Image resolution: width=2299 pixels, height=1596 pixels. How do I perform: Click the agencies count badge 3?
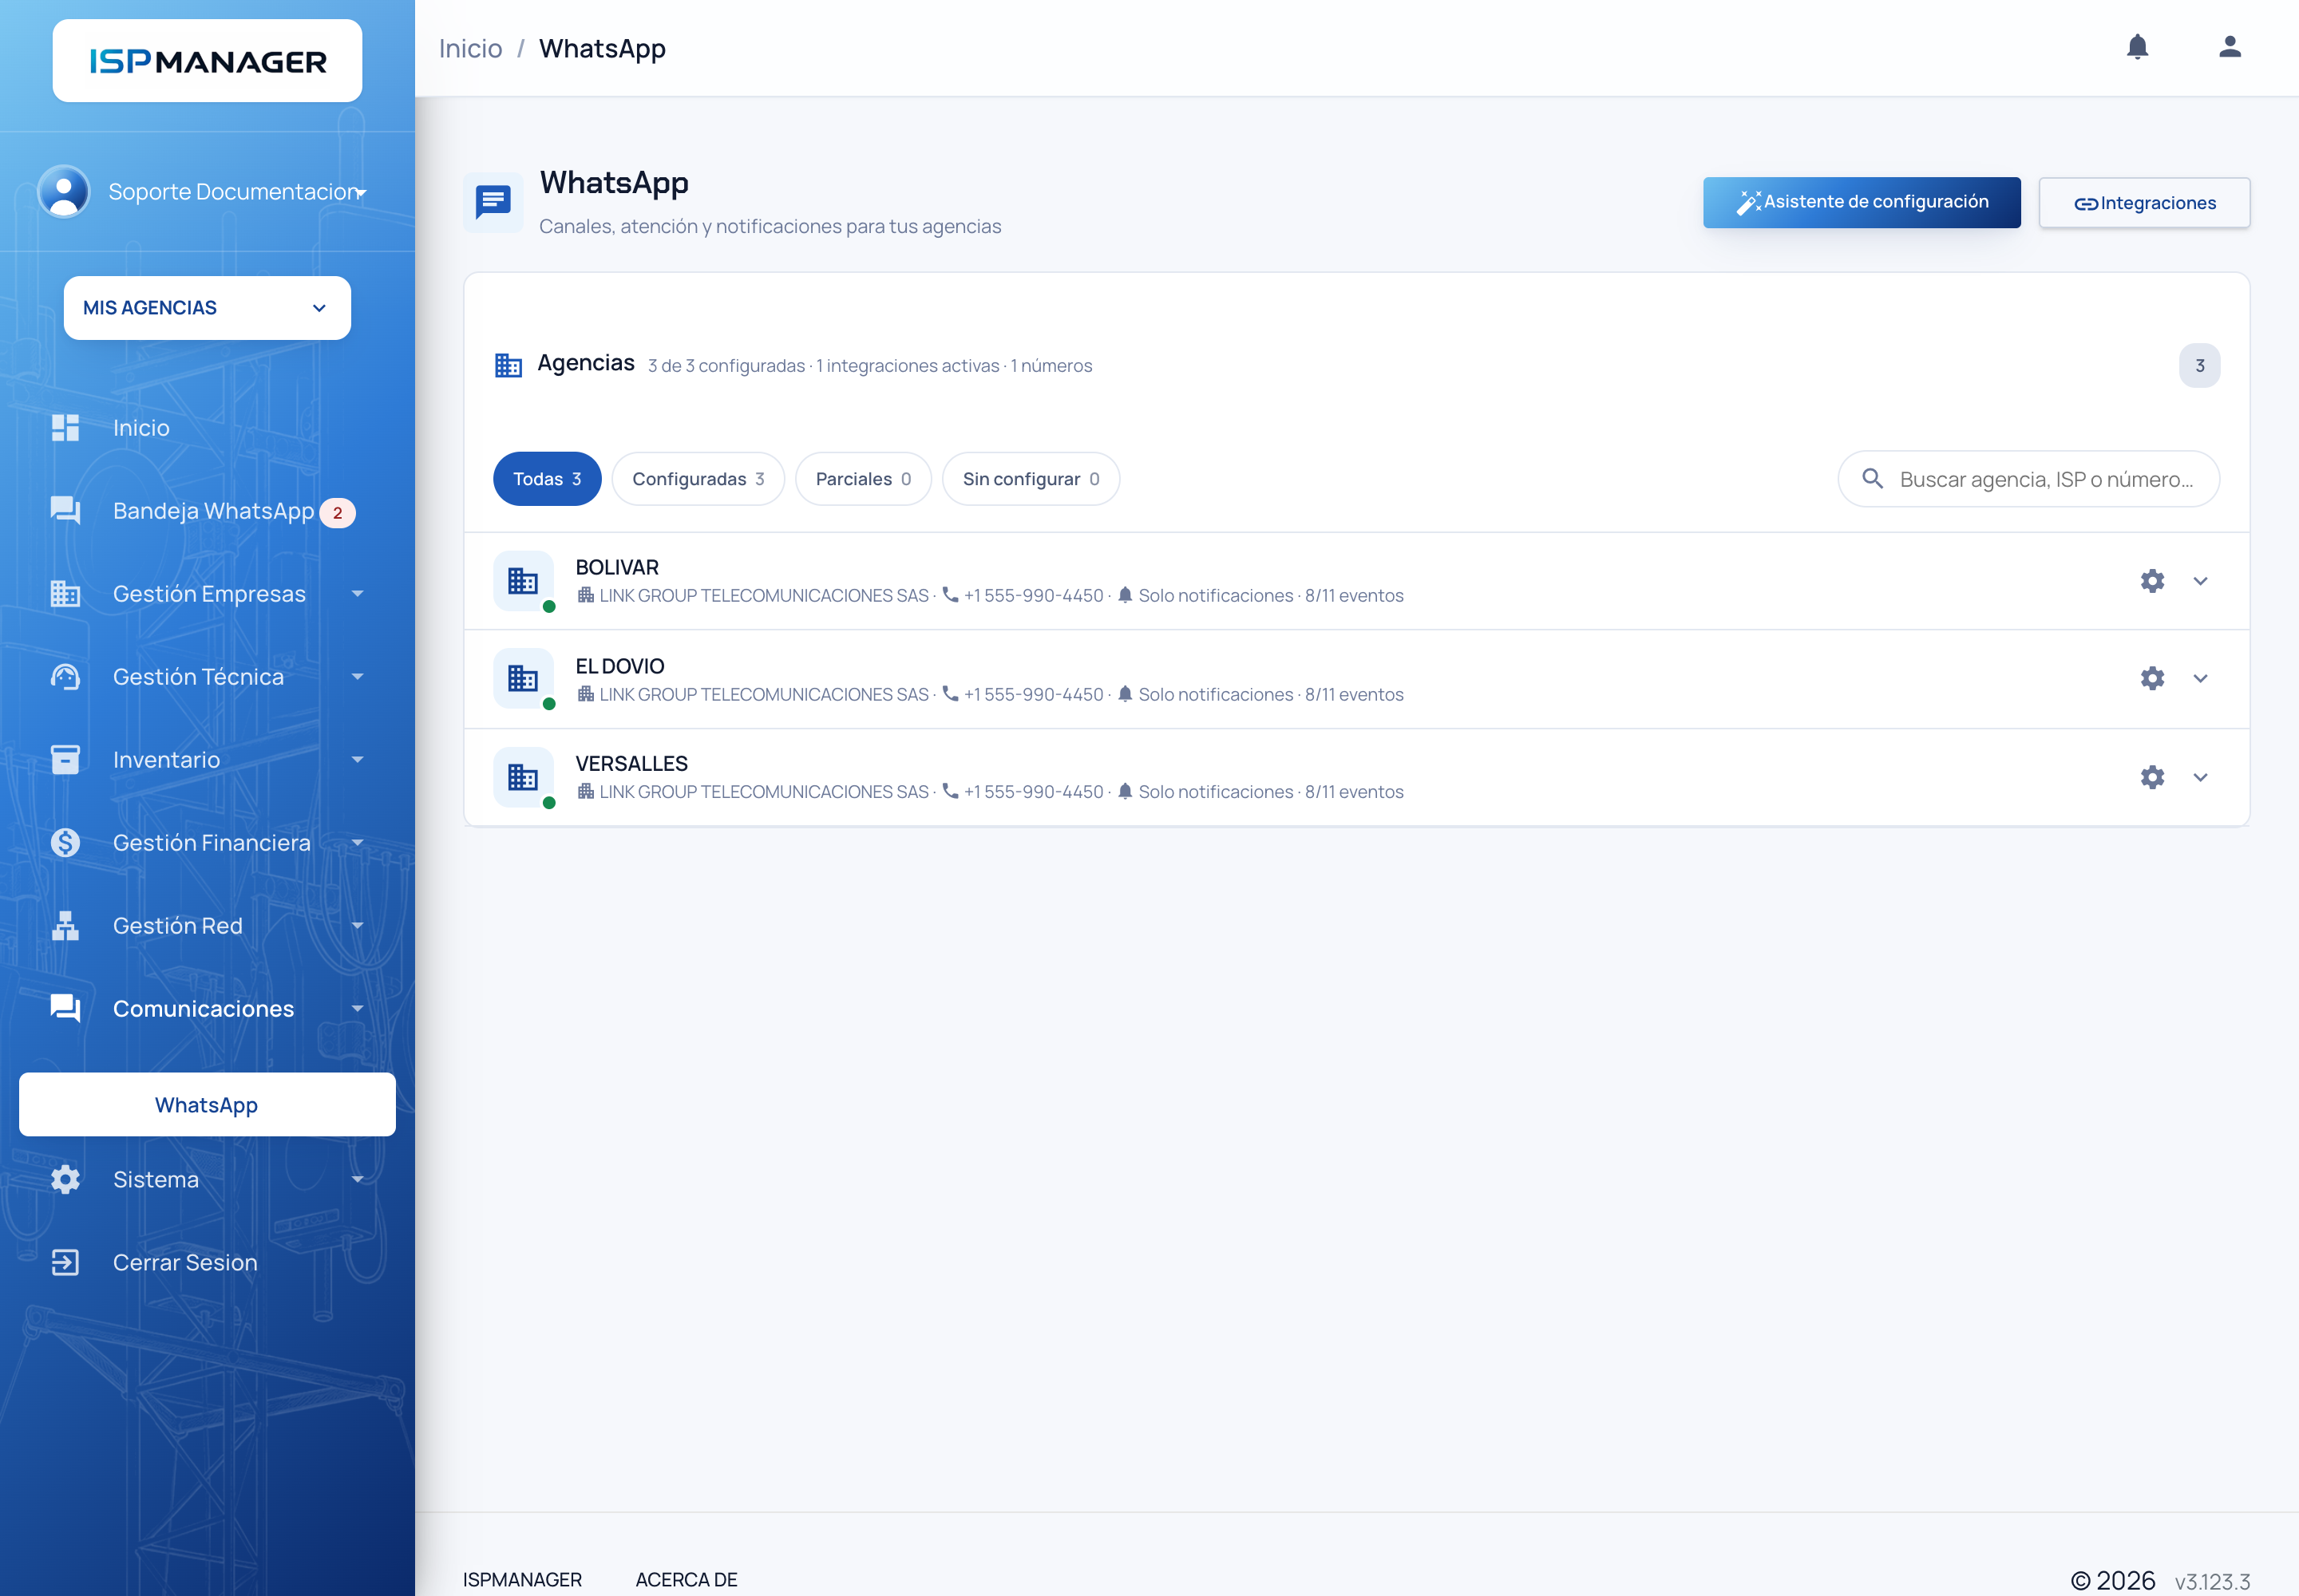[2199, 366]
